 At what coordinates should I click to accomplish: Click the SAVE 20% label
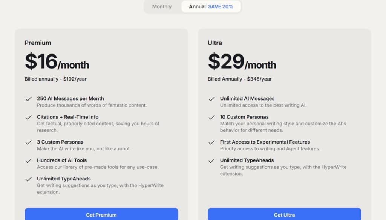[x=221, y=7]
